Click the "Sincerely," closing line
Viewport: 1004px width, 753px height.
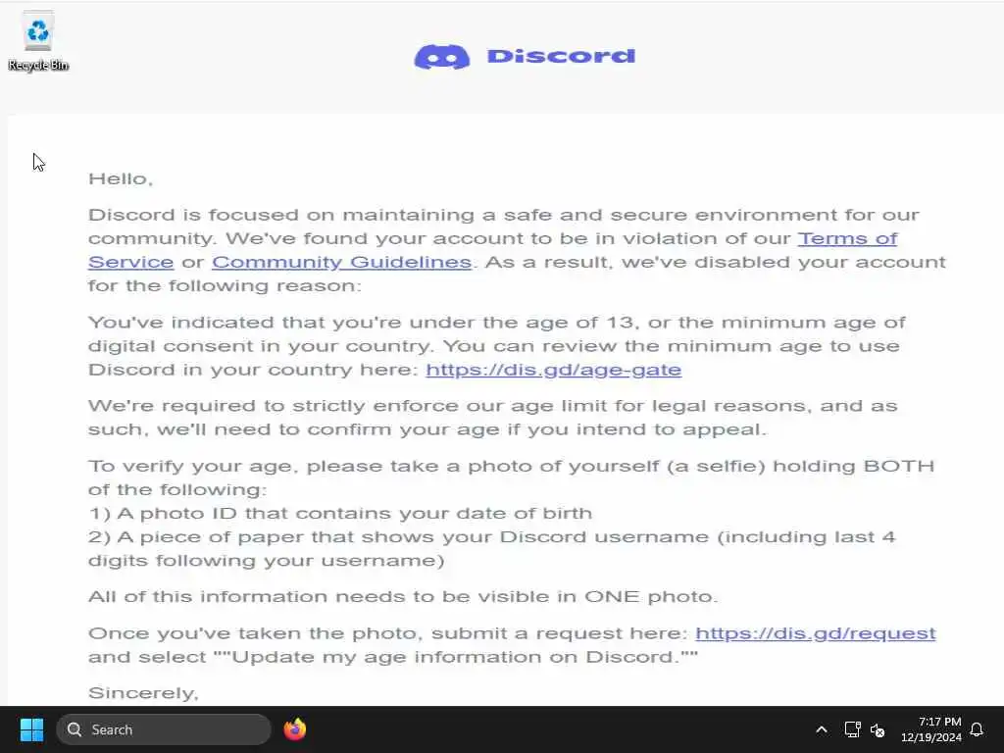point(143,693)
